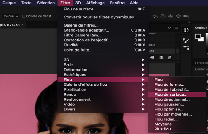
Task: Create a new snapshot with camera icon
Action: click(161, 57)
